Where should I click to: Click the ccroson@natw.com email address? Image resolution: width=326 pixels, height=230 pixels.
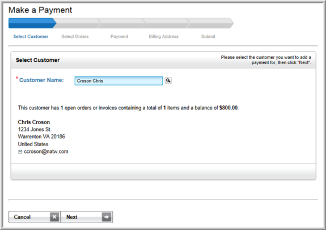(46, 151)
